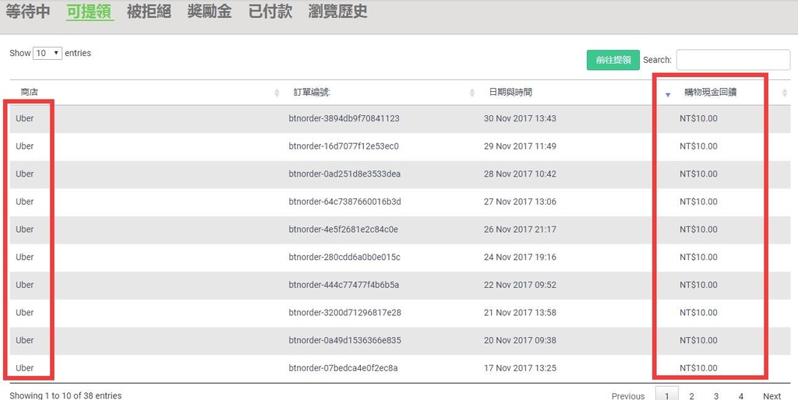Click the date 24 Nov 2017 19:16
This screenshot has height=400, width=798.
tap(520, 257)
